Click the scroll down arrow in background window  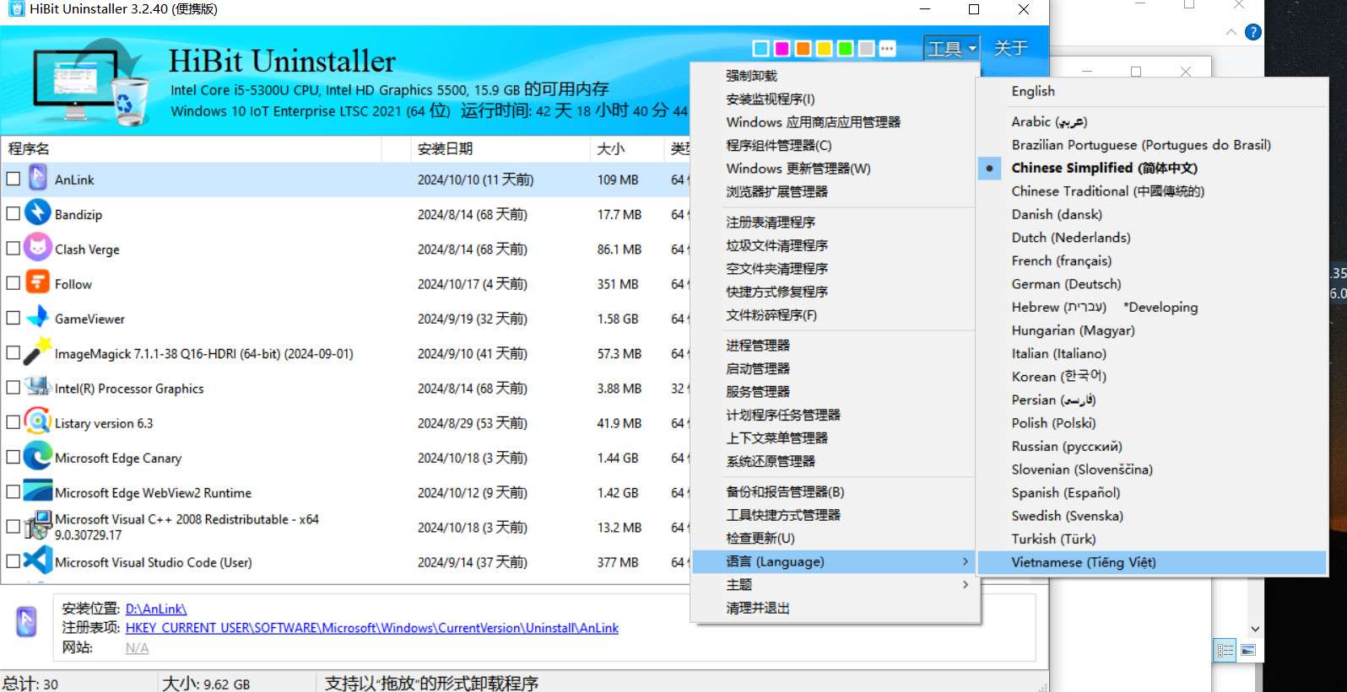pyautogui.click(x=1255, y=629)
